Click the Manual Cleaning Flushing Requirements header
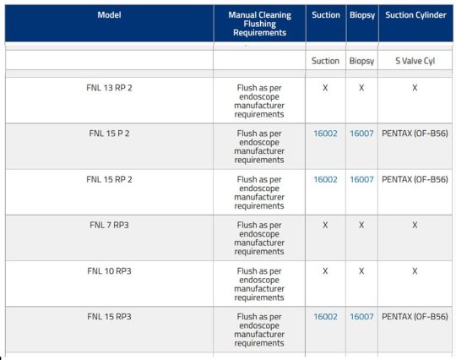The width and height of the screenshot is (456, 360). pyautogui.click(x=259, y=24)
